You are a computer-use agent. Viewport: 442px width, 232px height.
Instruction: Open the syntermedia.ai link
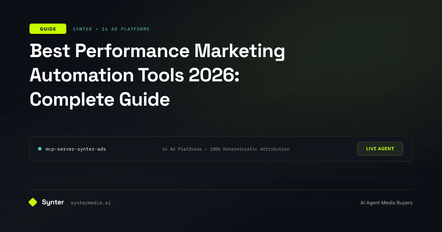pos(91,203)
